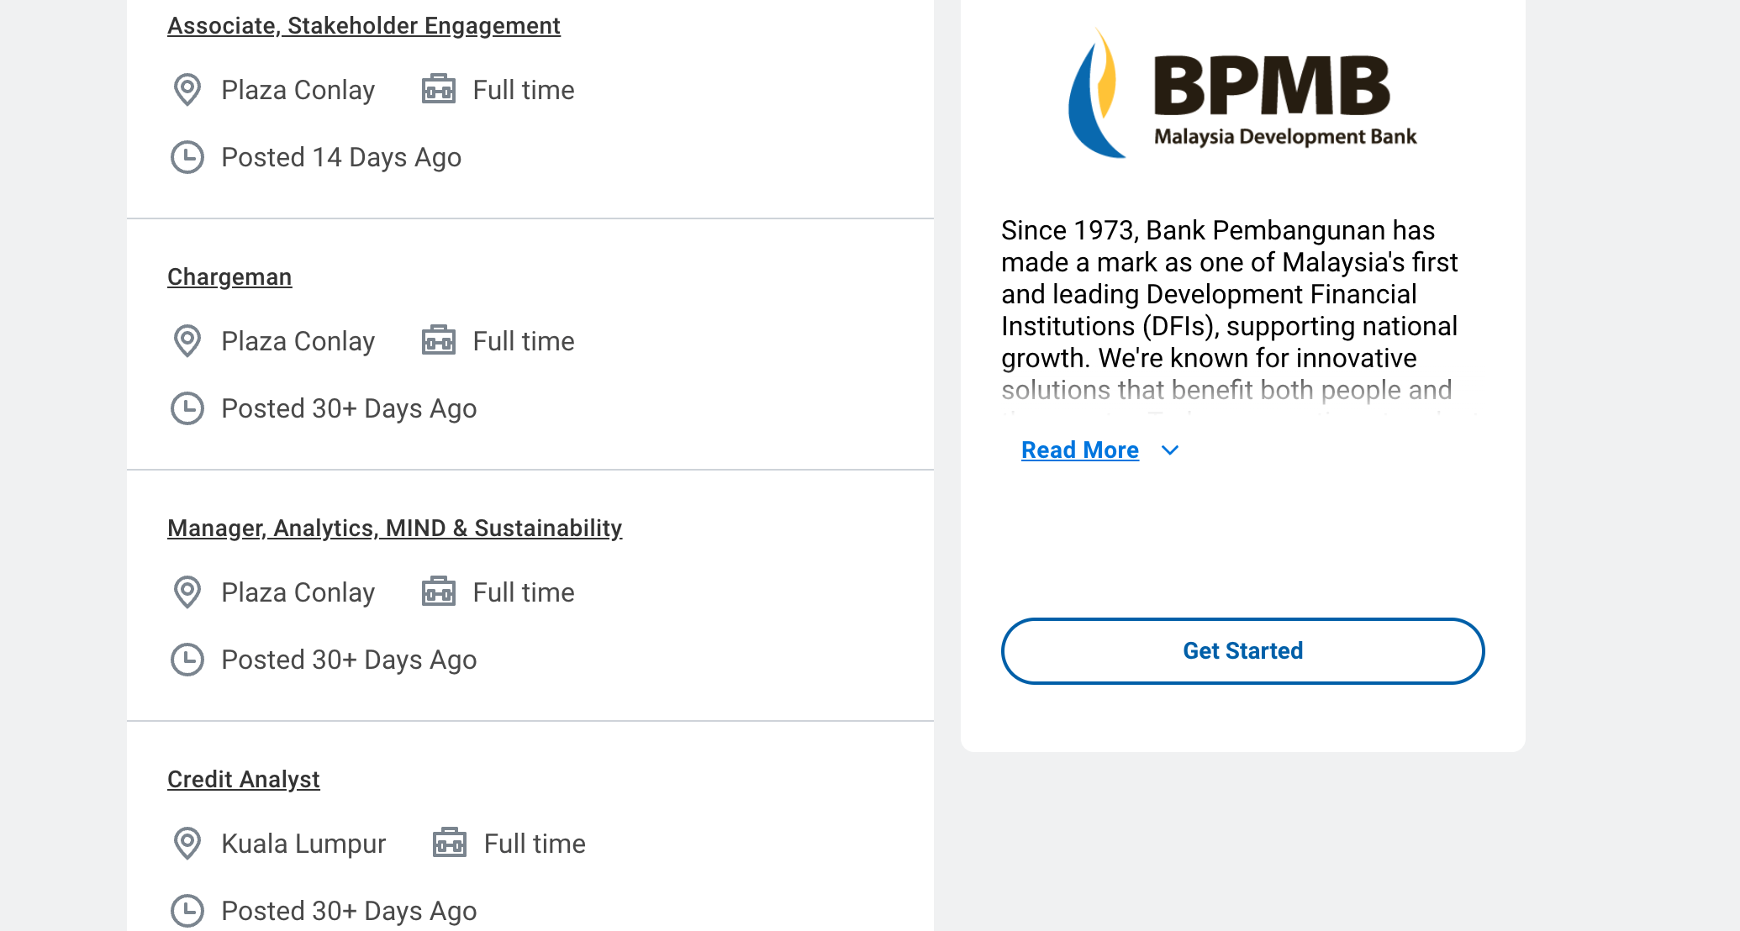Screen dimensions: 1740x931
Task: Click clock icon in Credit Analyst listing
Action: pyautogui.click(x=187, y=911)
